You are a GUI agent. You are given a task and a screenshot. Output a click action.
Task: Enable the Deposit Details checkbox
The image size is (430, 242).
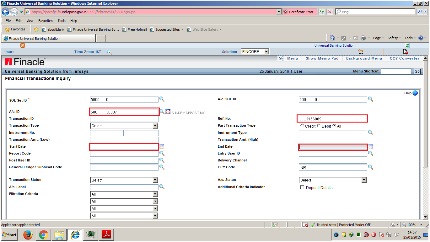click(302, 187)
